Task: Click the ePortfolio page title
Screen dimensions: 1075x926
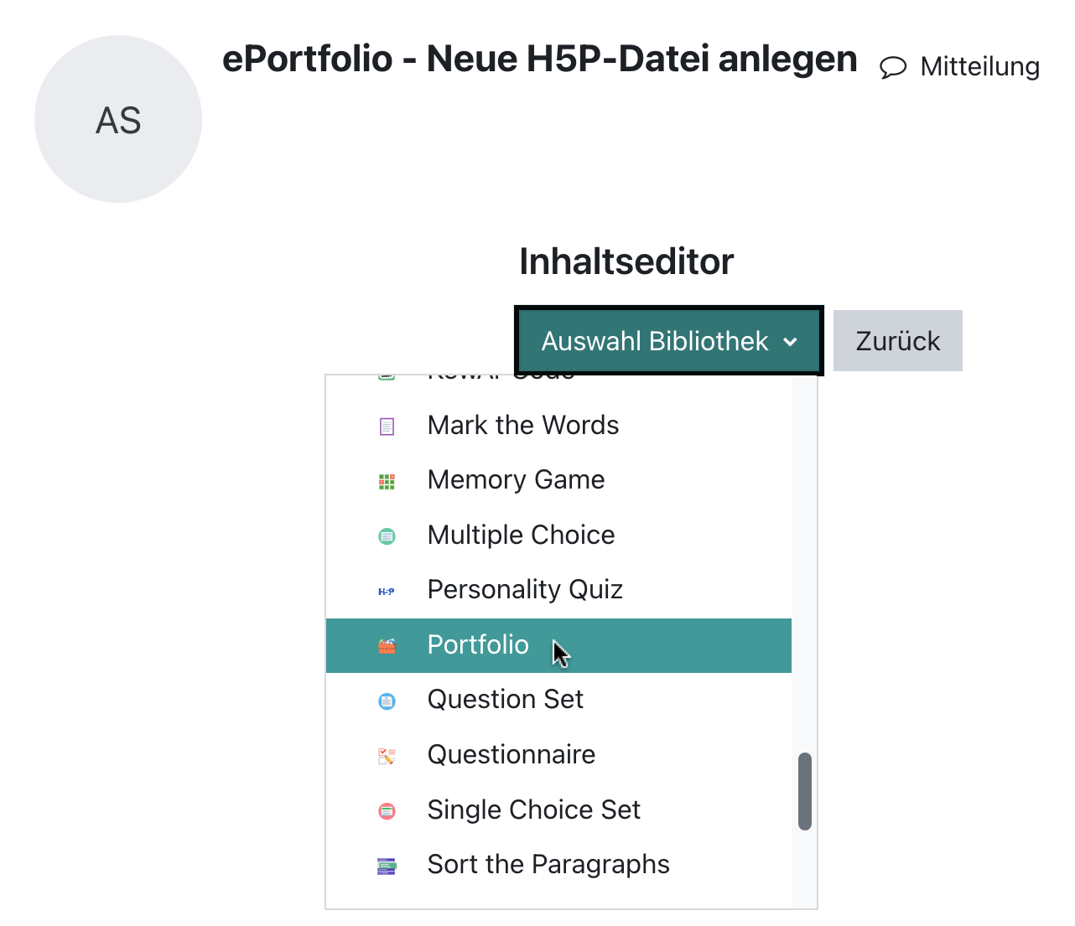Action: click(x=540, y=59)
